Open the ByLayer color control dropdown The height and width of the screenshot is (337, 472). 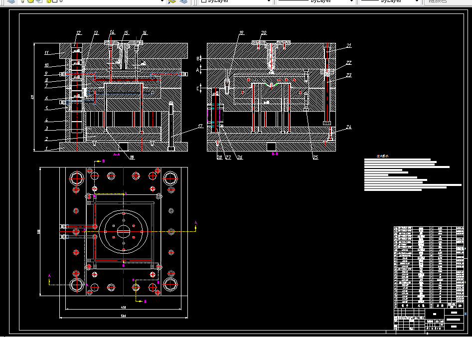click(236, 1)
